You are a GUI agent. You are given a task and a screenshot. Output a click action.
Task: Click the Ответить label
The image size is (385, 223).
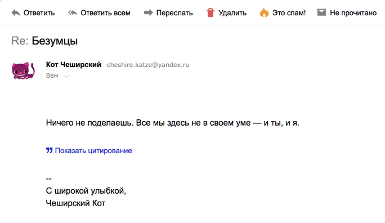(x=39, y=13)
